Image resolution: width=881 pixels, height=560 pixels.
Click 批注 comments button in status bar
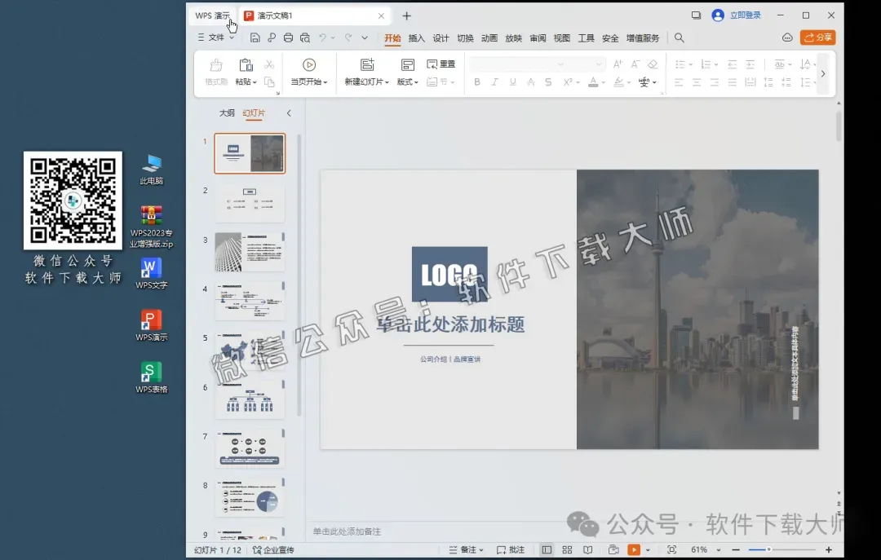coord(511,550)
